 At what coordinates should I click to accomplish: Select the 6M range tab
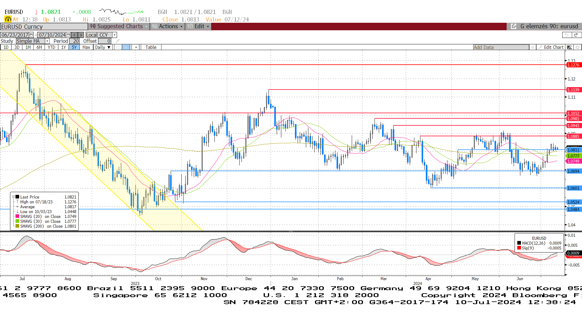(39, 47)
